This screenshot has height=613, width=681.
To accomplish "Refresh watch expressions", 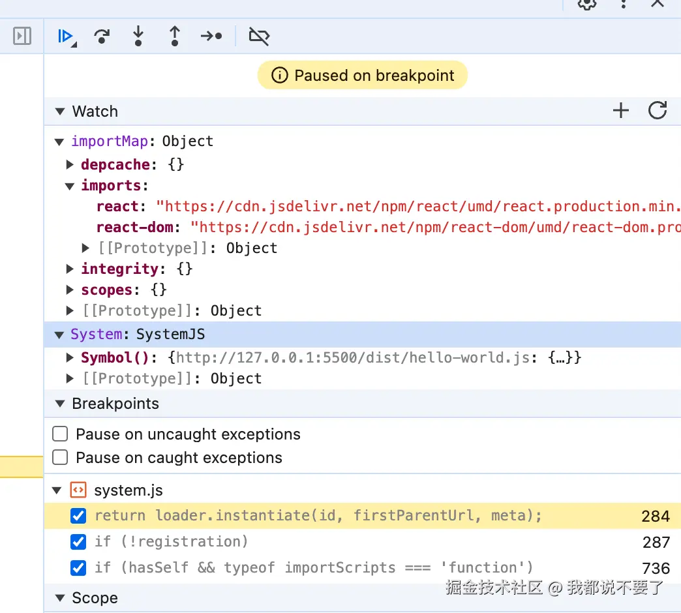I will pos(658,111).
